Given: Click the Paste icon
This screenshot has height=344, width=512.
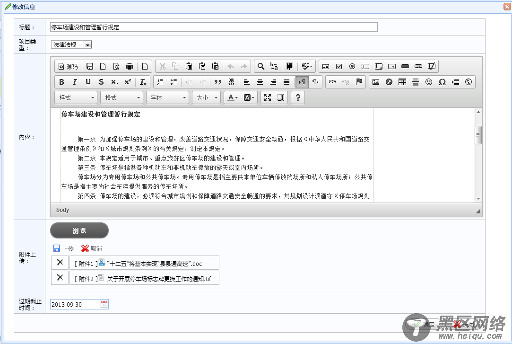Looking at the screenshot, I should [x=189, y=66].
